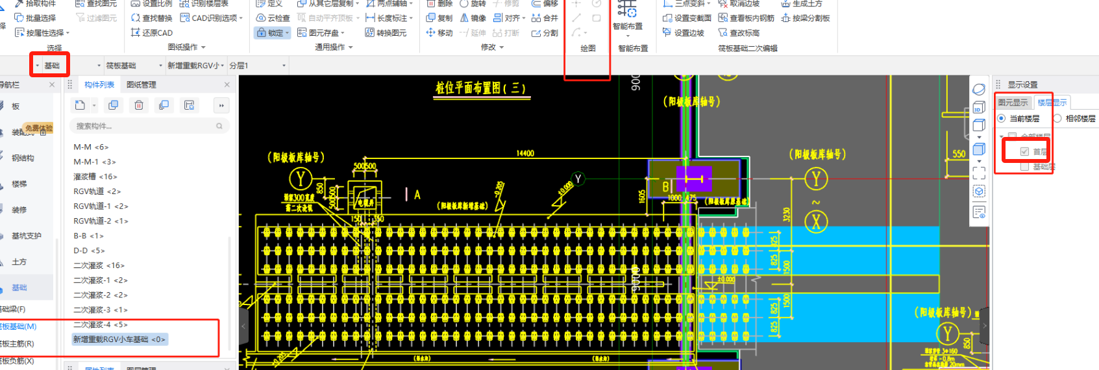Click the new component icon in component list

(80, 105)
